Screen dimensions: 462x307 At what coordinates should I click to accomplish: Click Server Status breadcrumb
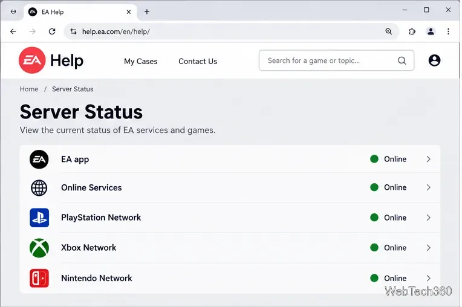(x=73, y=89)
